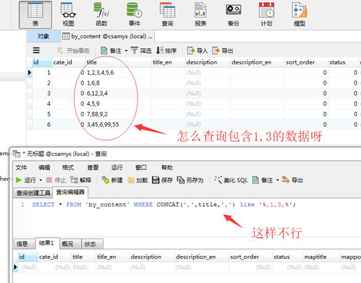Open the hamburger menu in table toolbar
Viewport: 361px width, 283px height.
[x=36, y=51]
